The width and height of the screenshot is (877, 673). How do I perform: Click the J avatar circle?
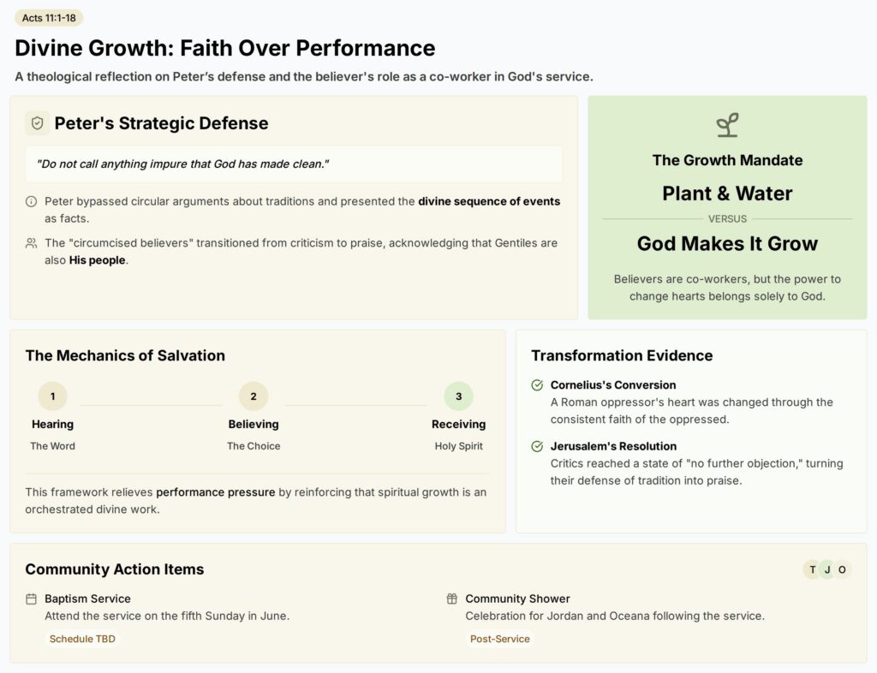tap(827, 569)
